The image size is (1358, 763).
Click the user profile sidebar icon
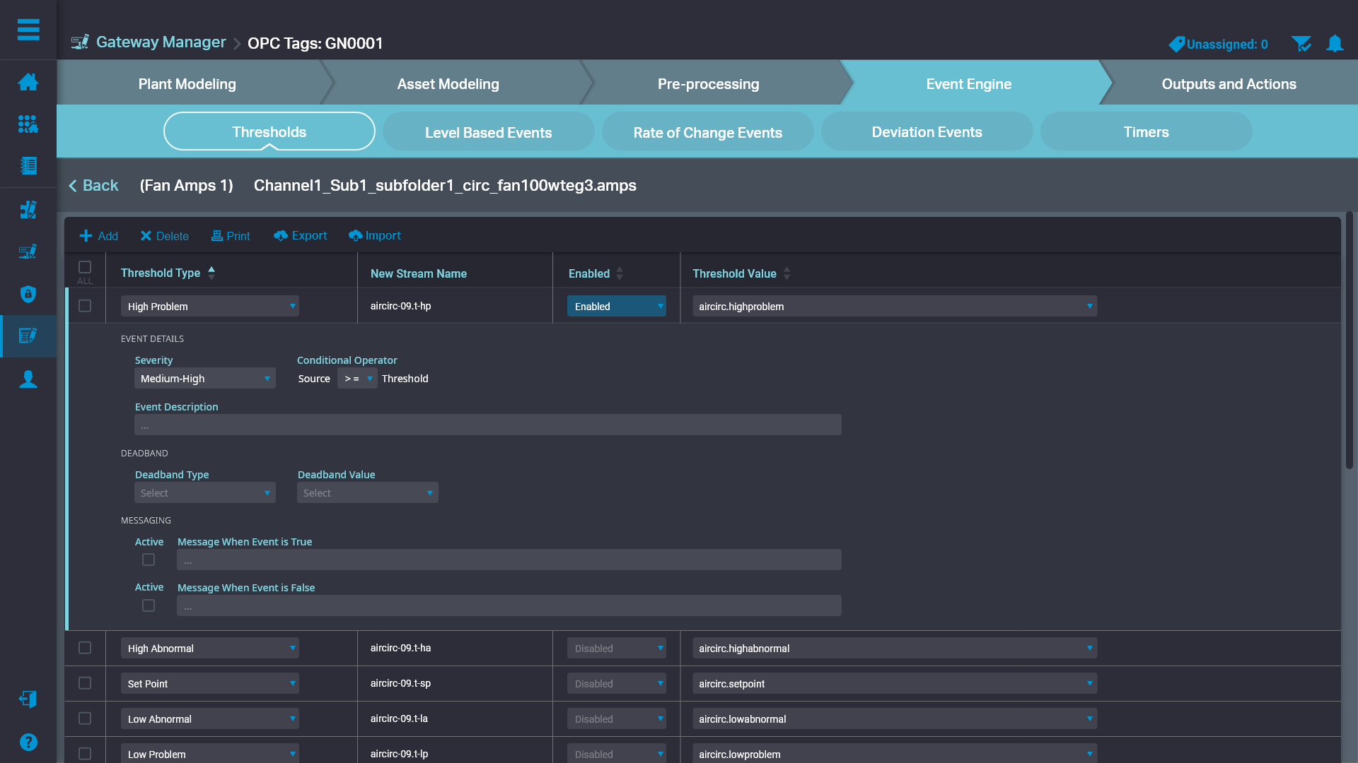(28, 379)
